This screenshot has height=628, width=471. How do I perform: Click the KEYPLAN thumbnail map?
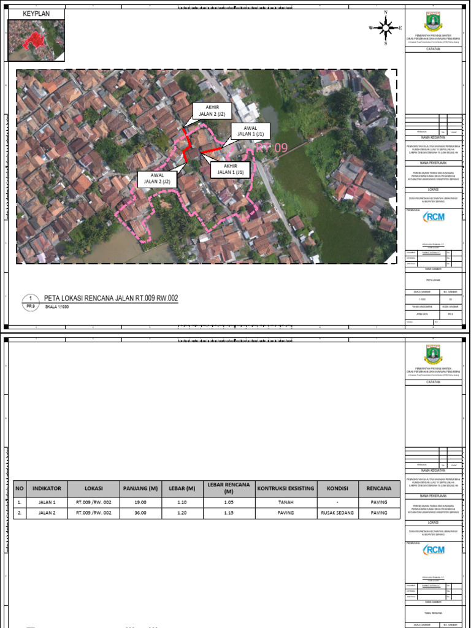36,40
